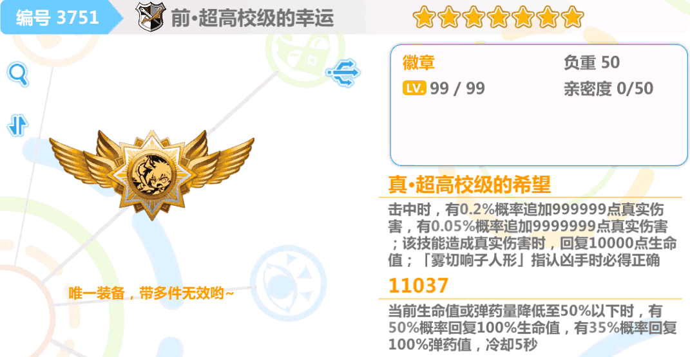Click the 前·超高校级的幸运 title
The height and width of the screenshot is (357, 690).
252,18
